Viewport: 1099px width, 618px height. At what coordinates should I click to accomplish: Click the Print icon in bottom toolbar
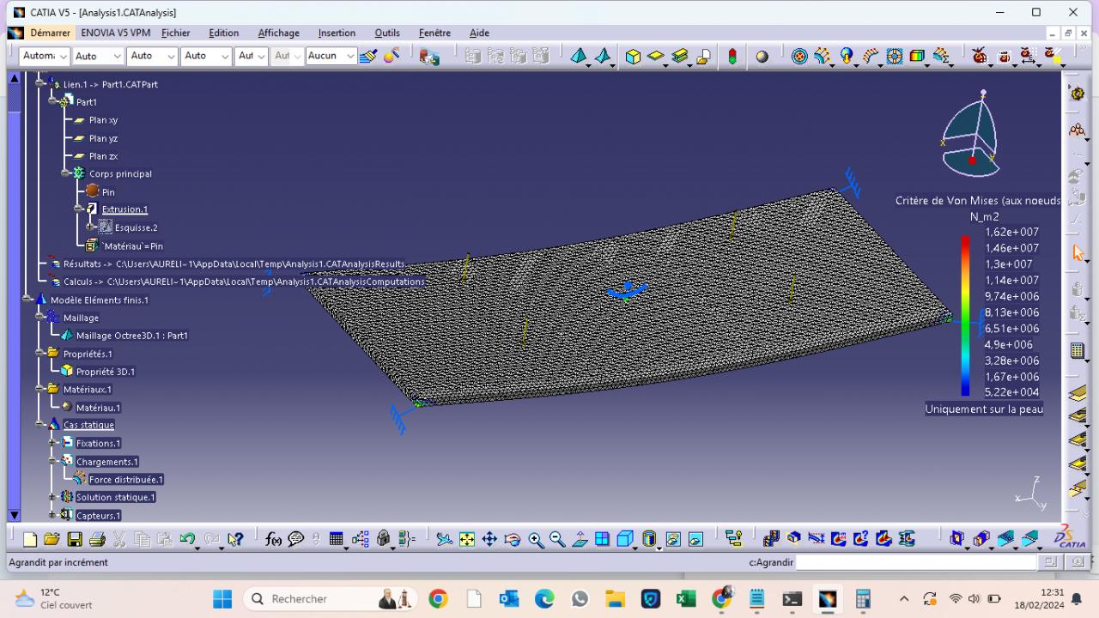(x=97, y=539)
